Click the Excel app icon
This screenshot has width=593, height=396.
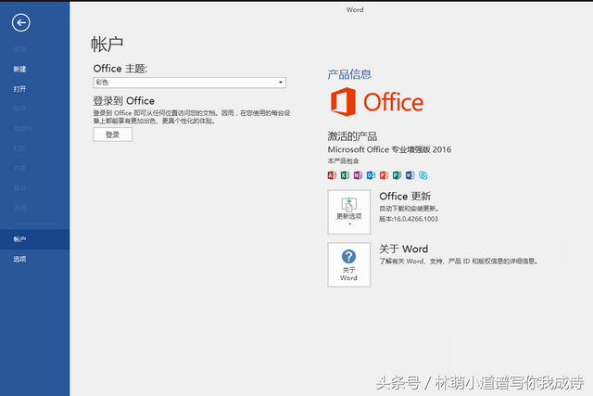pos(345,175)
